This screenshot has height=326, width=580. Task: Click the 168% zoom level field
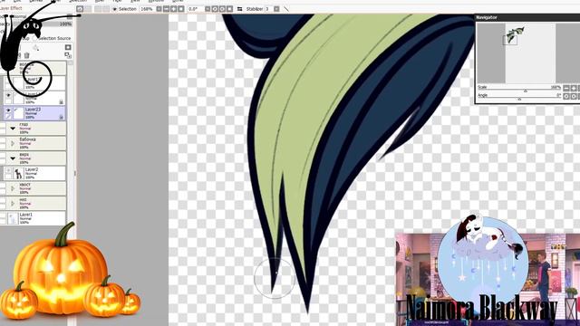[x=147, y=9]
